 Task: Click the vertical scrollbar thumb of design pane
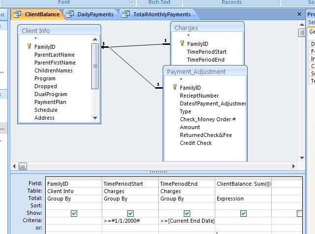[302, 33]
